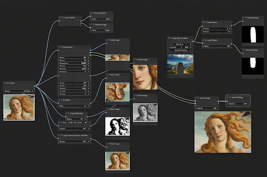
Task: Collapse the Preview Image node showing the grayscale Venus
Action: point(135,95)
